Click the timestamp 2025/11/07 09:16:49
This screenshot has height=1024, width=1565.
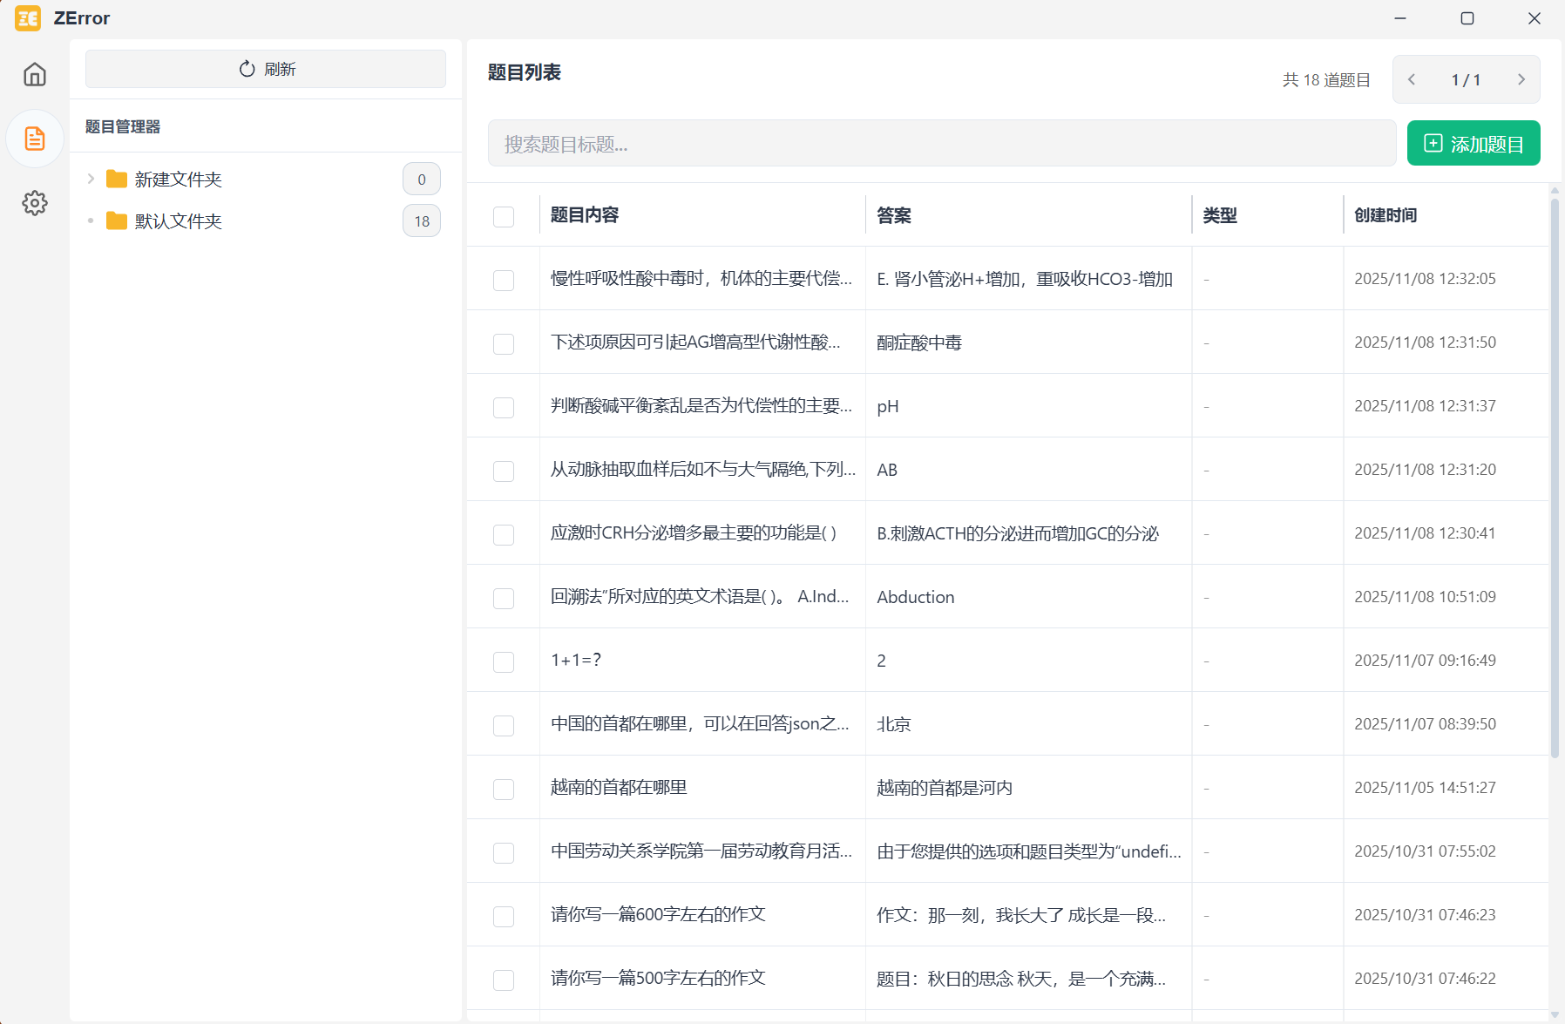coord(1425,661)
